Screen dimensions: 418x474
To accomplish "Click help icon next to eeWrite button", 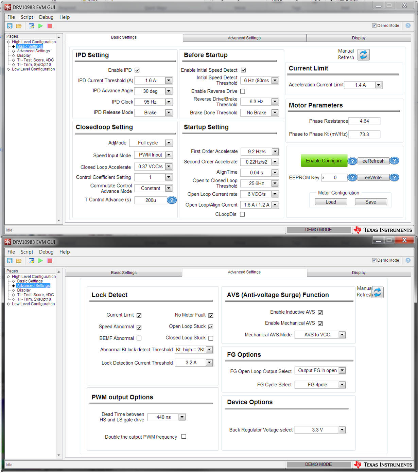I will (394, 177).
